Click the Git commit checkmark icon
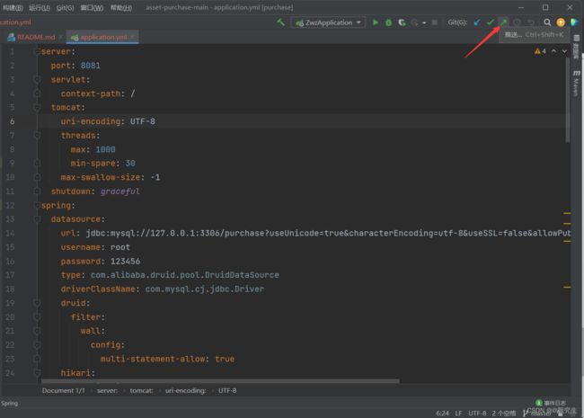This screenshot has height=418, width=584. click(491, 22)
